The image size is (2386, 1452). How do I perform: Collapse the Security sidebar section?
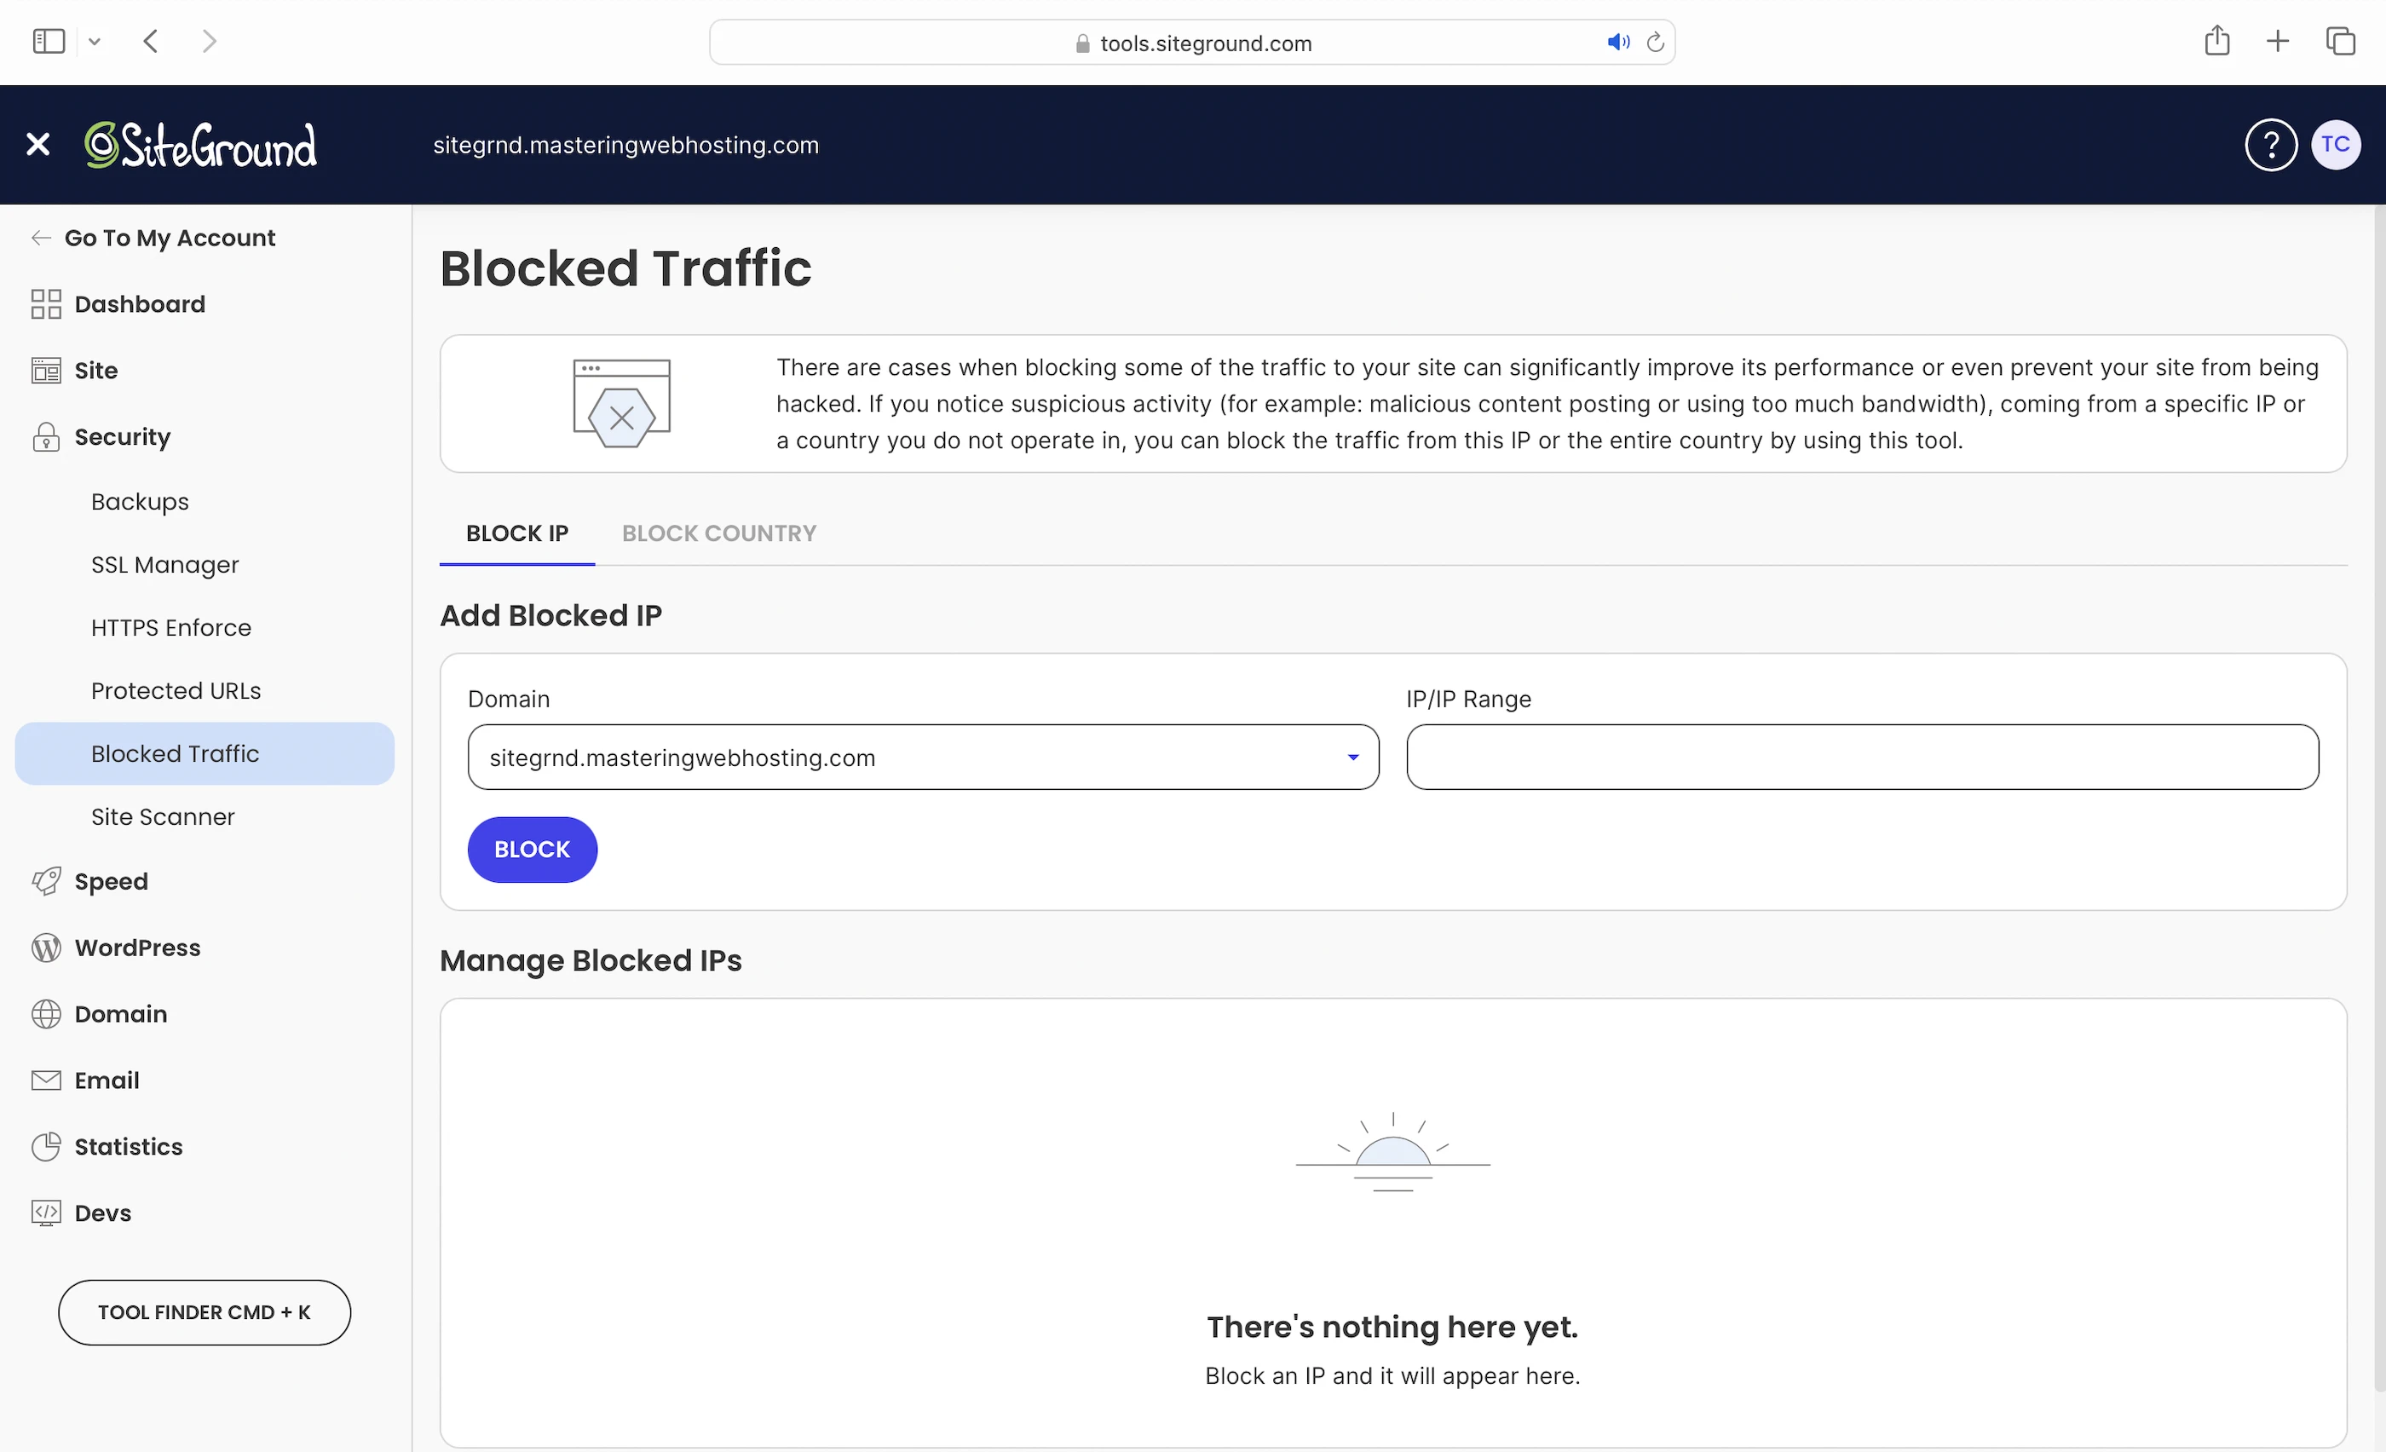[x=122, y=436]
